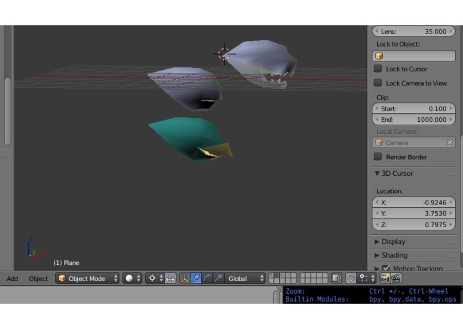The width and height of the screenshot is (463, 329).
Task: Select the rotate manipulator arc icon
Action: tap(207, 278)
